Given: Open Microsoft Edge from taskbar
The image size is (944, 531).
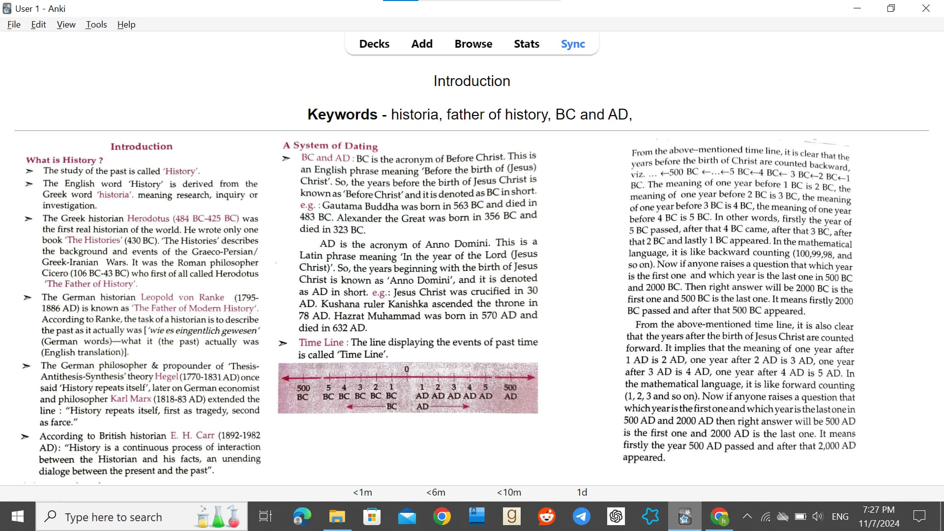Looking at the screenshot, I should point(302,516).
